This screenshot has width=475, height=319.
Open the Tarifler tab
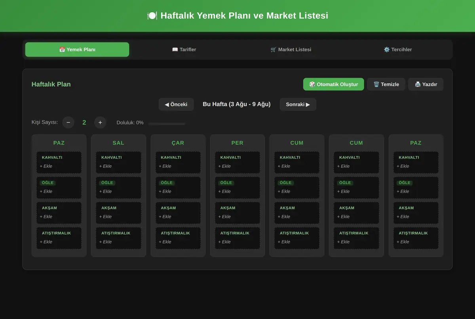point(184,49)
